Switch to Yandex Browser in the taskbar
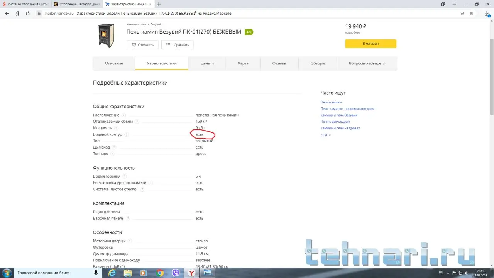 (192, 273)
